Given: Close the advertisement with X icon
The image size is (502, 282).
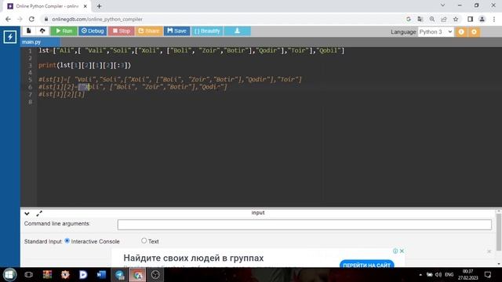Looking at the screenshot, I should pyautogui.click(x=402, y=251).
